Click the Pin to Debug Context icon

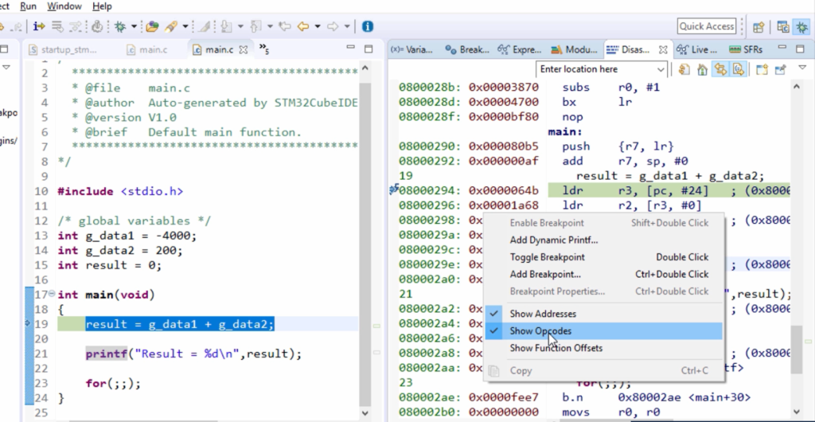[780, 69]
